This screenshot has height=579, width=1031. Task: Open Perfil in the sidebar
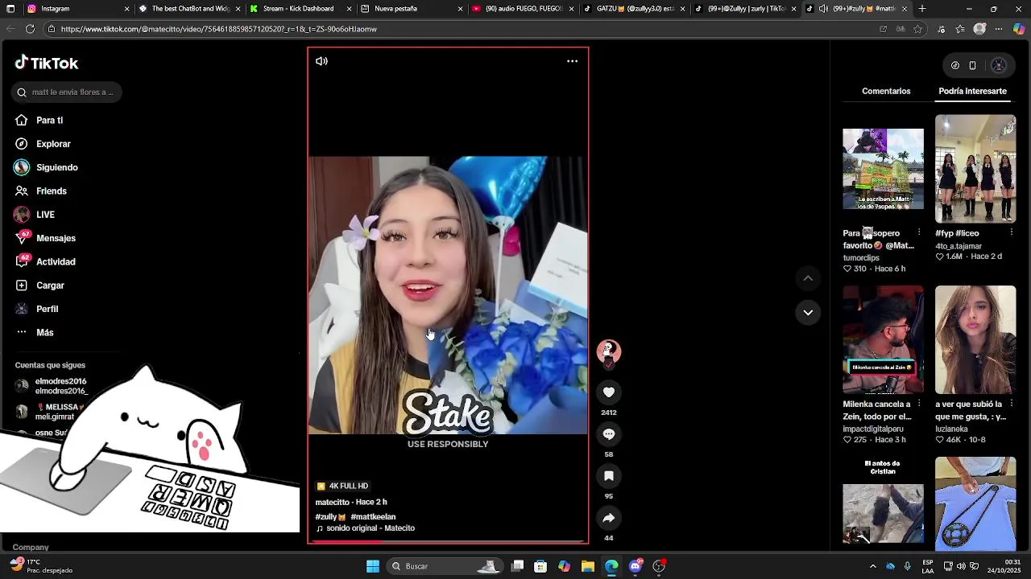47,309
